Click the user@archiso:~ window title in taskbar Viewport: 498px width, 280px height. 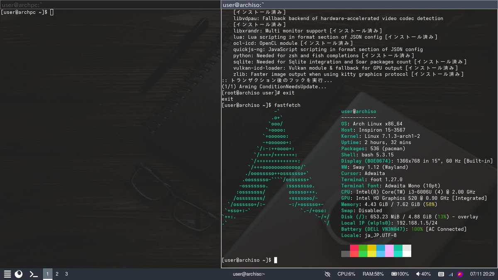point(249,274)
